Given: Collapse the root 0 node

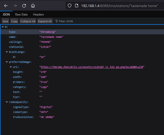Looking at the screenshot, I should pos(3,27).
